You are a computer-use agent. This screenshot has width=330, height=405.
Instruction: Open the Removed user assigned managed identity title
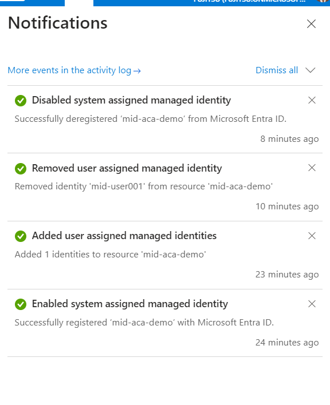(127, 168)
